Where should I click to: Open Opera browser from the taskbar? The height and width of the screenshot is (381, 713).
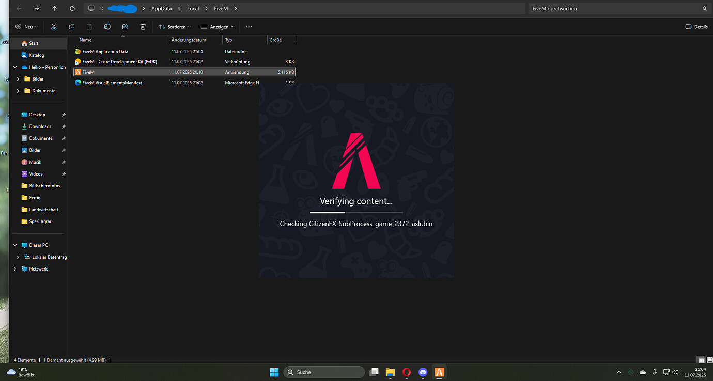[x=407, y=372]
